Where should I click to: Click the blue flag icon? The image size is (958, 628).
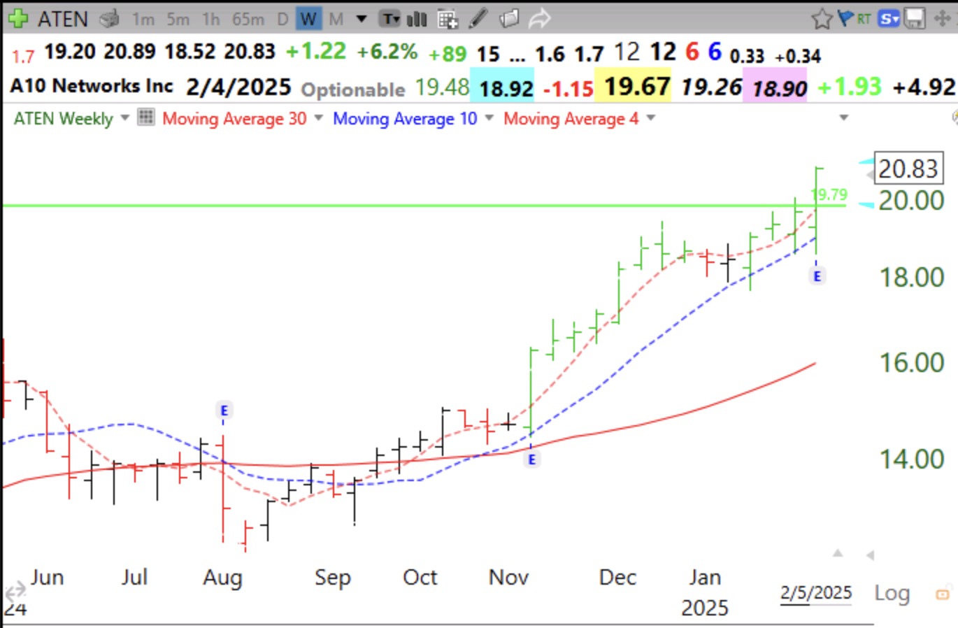845,18
